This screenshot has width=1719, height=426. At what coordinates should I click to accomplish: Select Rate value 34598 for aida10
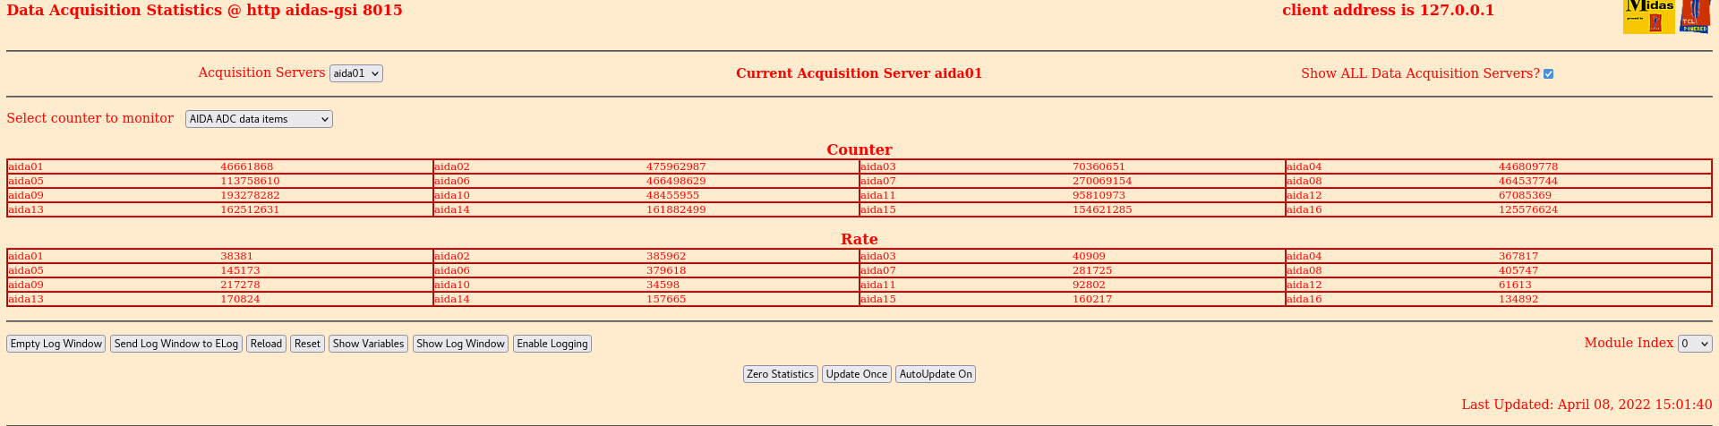tap(663, 285)
